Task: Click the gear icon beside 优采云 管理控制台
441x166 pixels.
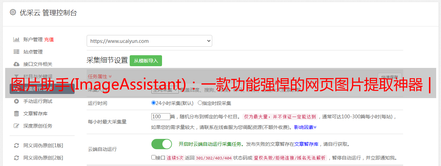Action: tap(13, 12)
